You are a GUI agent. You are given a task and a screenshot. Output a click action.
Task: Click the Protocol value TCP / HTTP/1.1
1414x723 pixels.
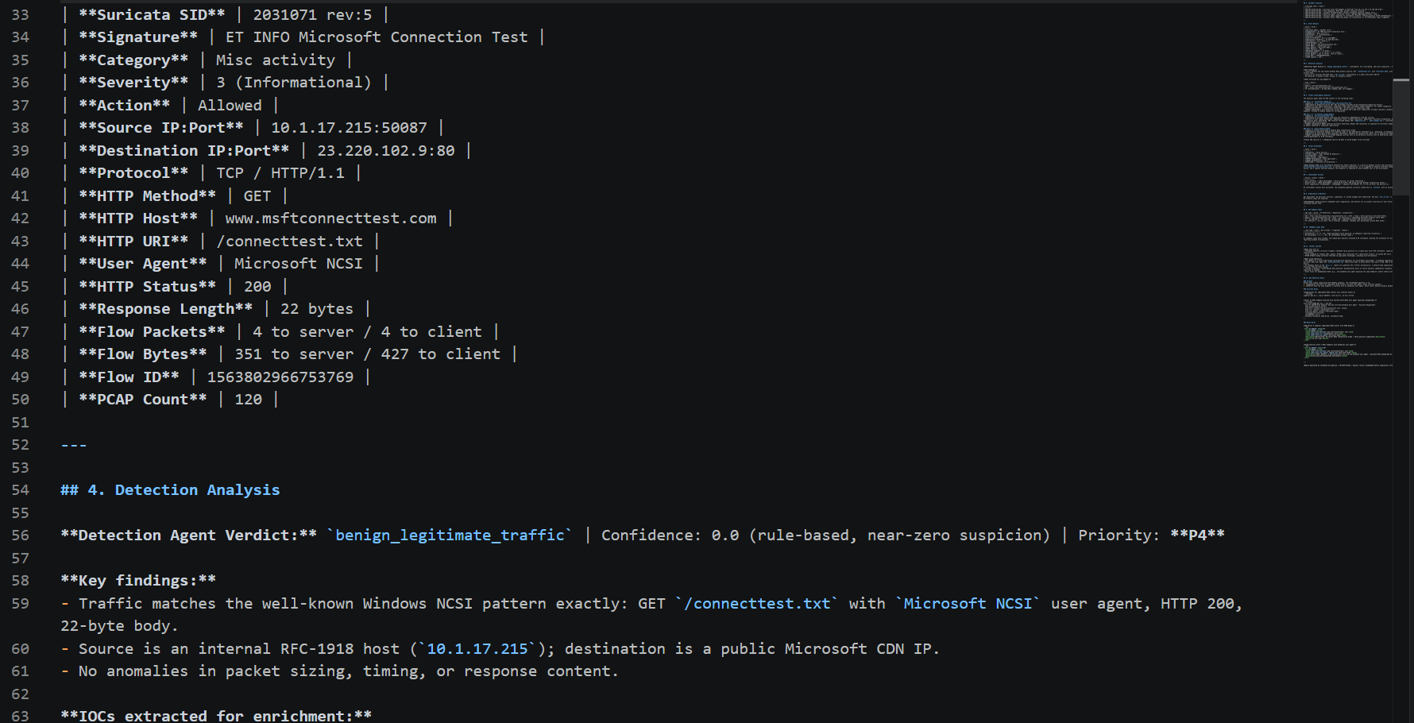(x=280, y=173)
